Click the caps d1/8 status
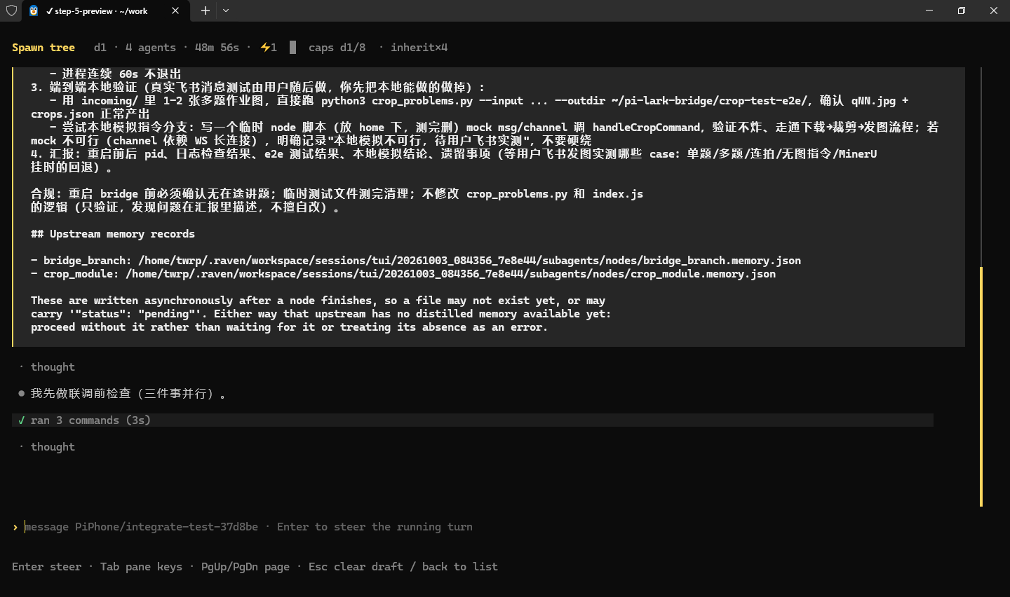This screenshot has width=1010, height=597. pyautogui.click(x=337, y=48)
